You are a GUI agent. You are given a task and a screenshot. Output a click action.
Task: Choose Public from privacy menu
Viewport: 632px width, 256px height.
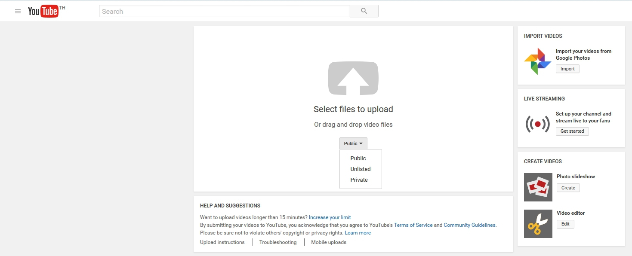[361, 158]
